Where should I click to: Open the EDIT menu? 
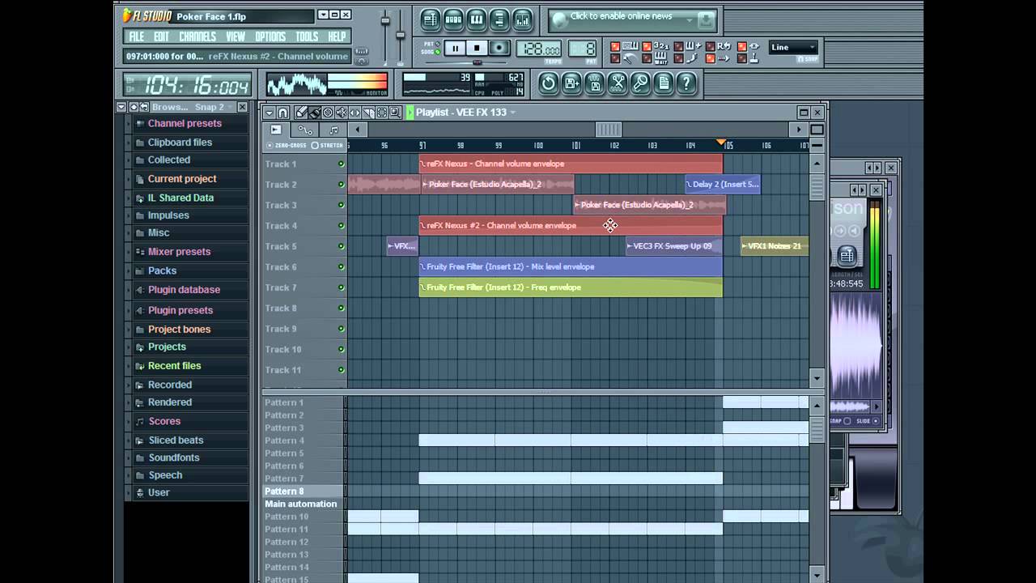pyautogui.click(x=162, y=36)
